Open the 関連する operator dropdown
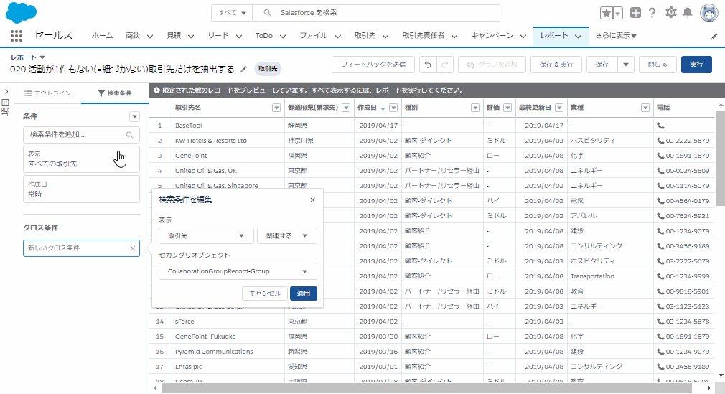 point(286,236)
